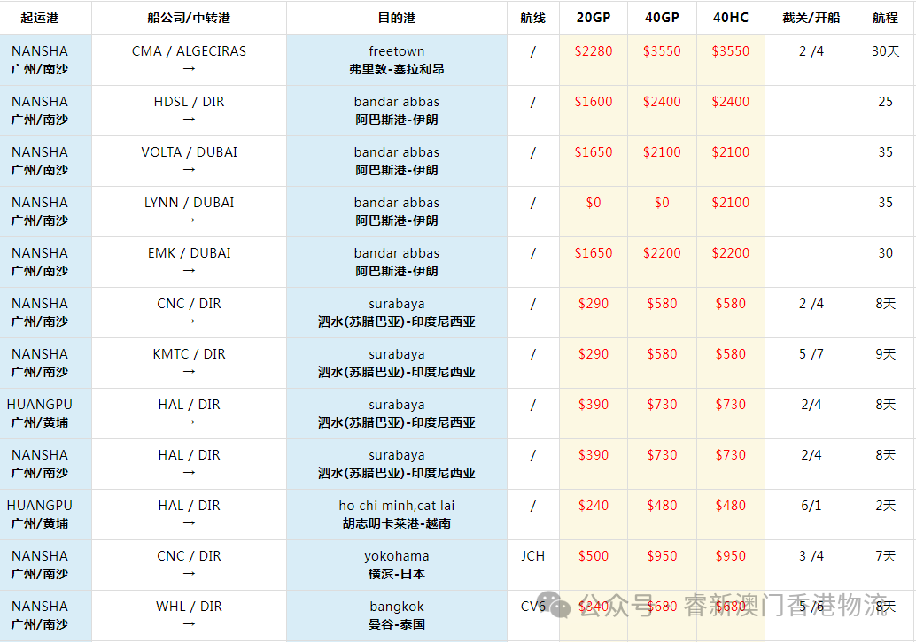
Task: Click the 7天 transit time
Action: click(x=885, y=556)
